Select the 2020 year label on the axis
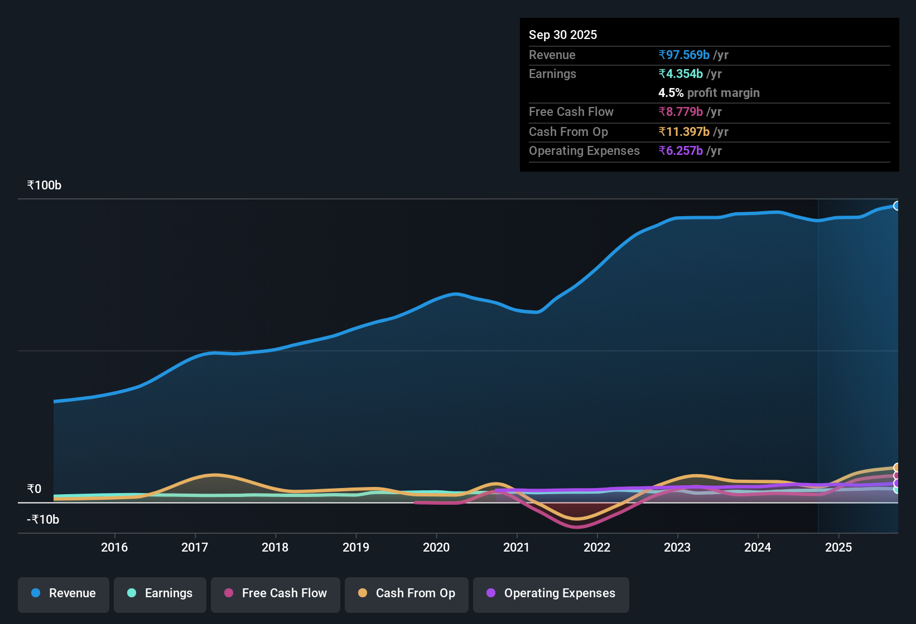The image size is (916, 624). (437, 548)
